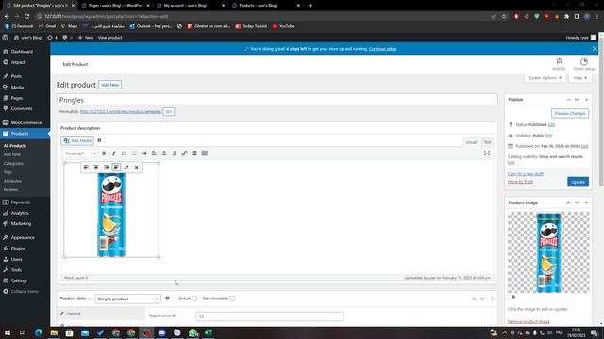Expand Screen Options panel
The width and height of the screenshot is (604, 339).
(x=545, y=78)
